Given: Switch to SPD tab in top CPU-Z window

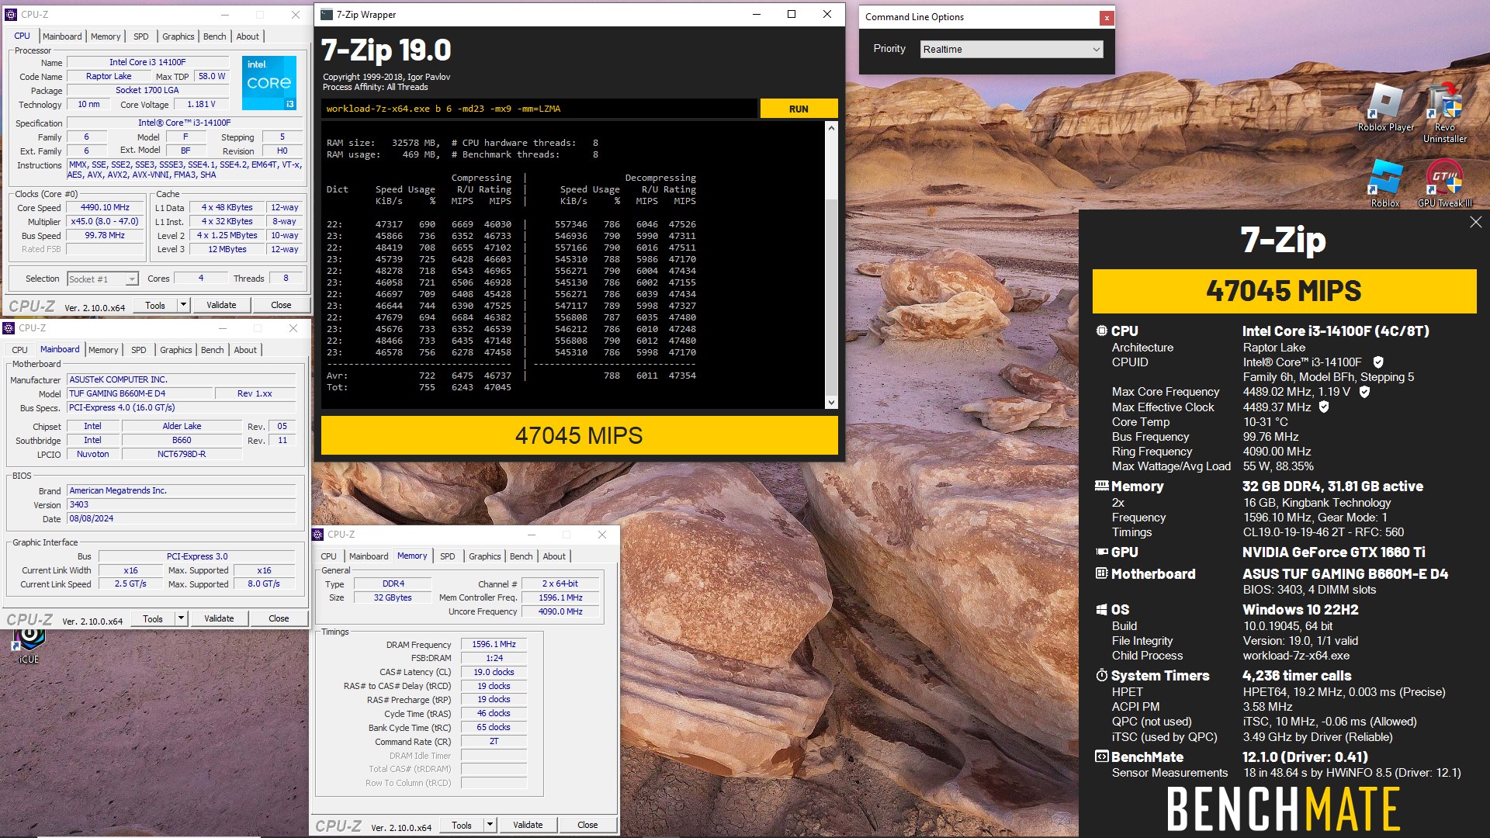Looking at the screenshot, I should 140,36.
